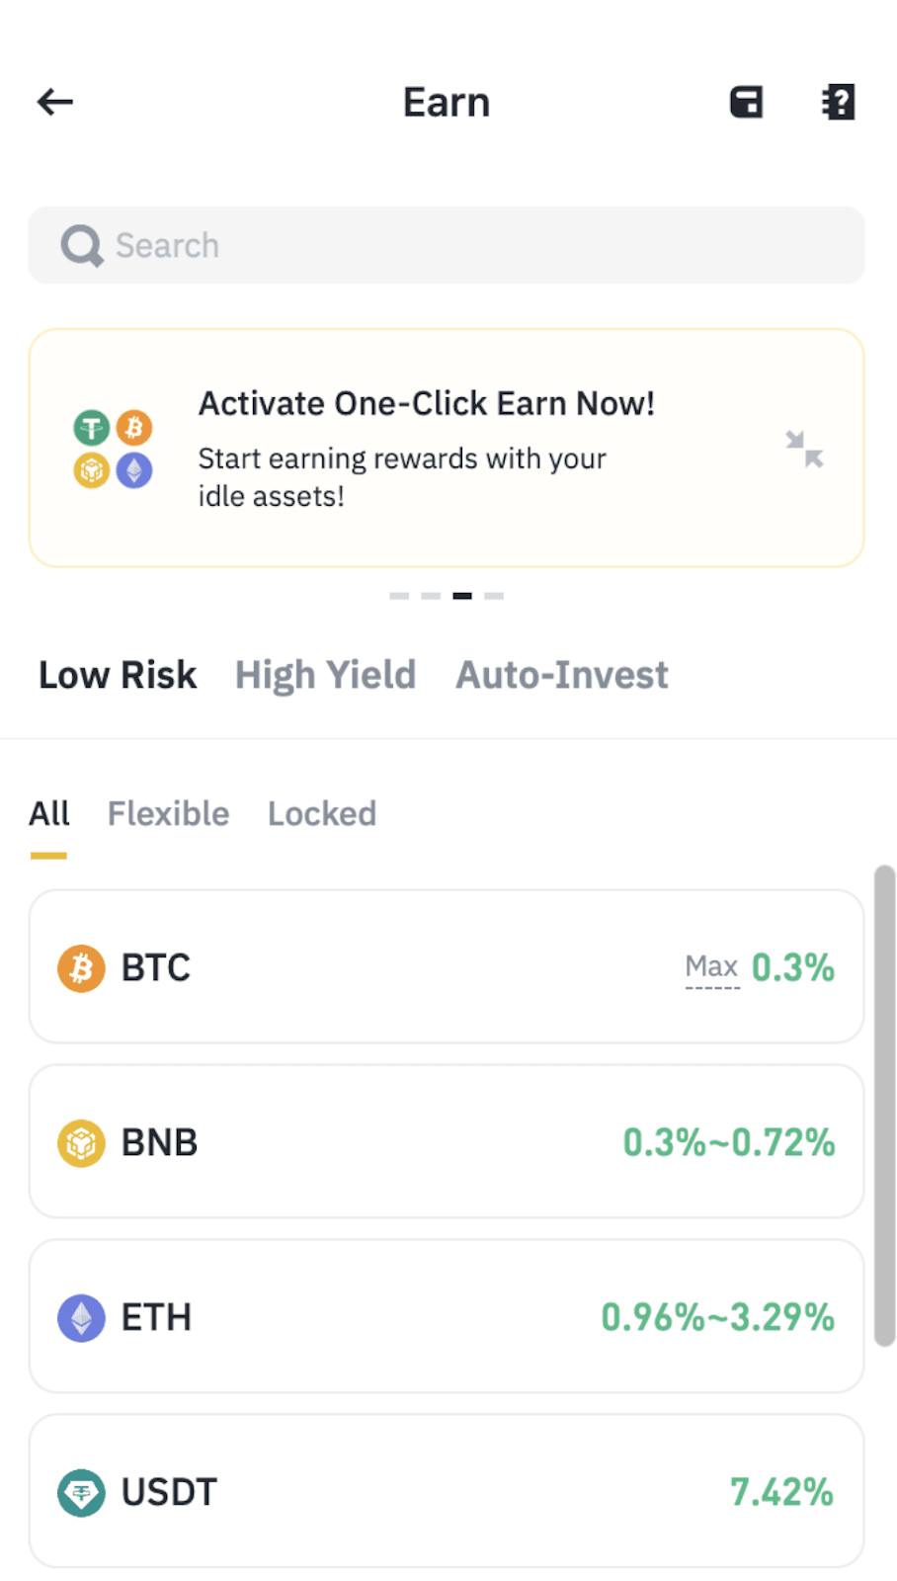The width and height of the screenshot is (897, 1581).
Task: Open the Activate One-Click Earn banner
Action: [x=425, y=449]
